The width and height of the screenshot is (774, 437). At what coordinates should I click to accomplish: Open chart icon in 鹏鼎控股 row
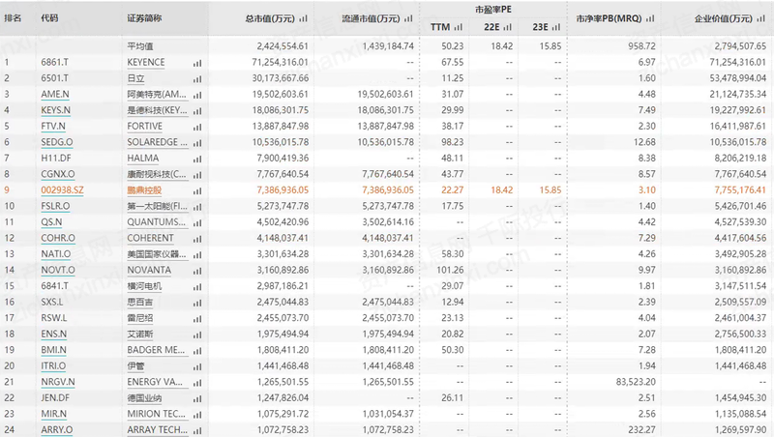(197, 190)
